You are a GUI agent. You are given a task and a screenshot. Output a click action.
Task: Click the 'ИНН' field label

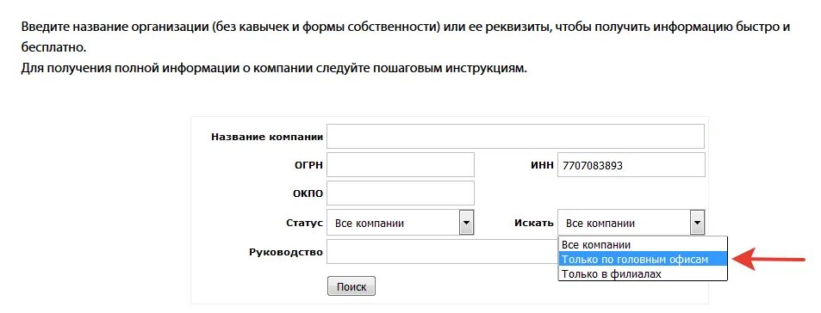point(543,166)
